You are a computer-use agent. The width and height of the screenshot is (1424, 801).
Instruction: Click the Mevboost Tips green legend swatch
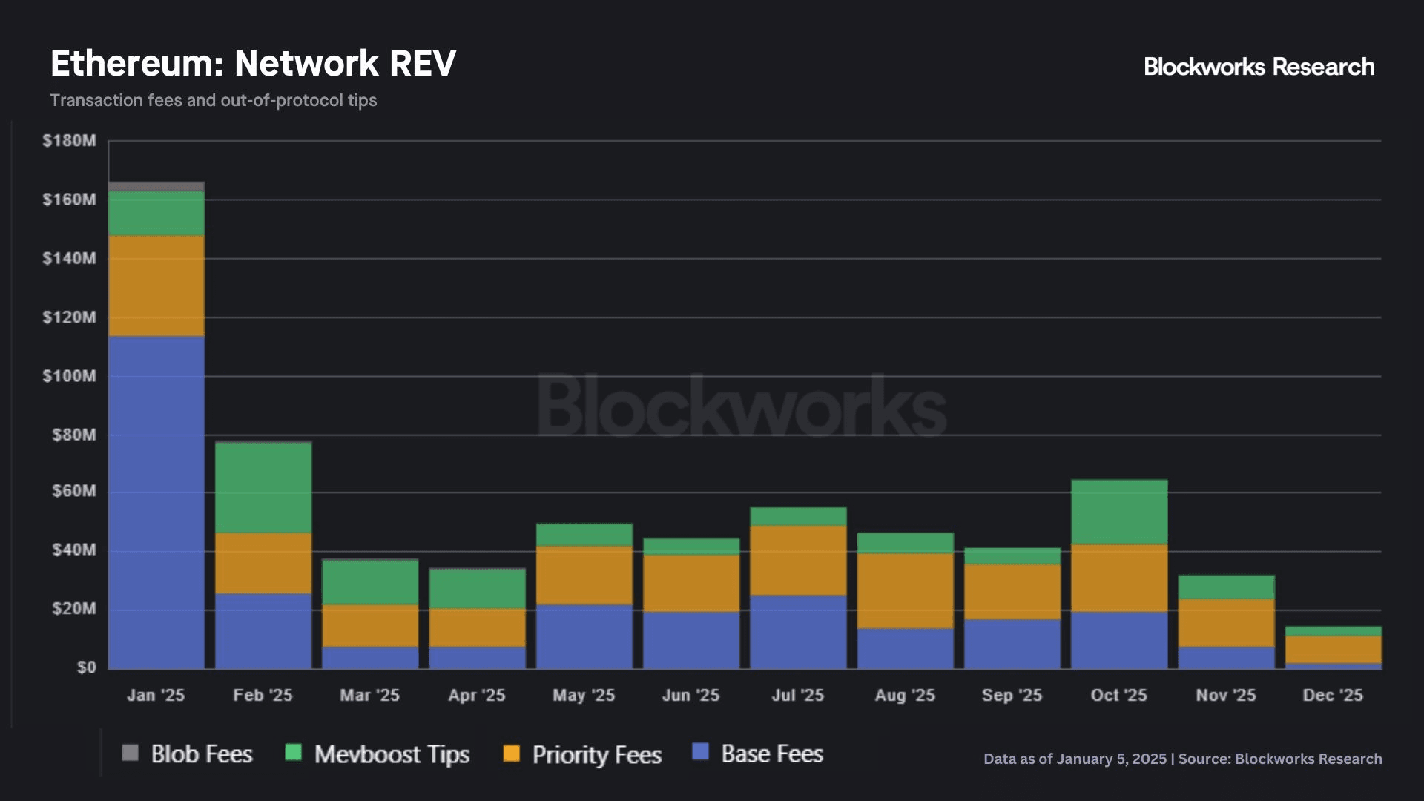click(x=293, y=753)
